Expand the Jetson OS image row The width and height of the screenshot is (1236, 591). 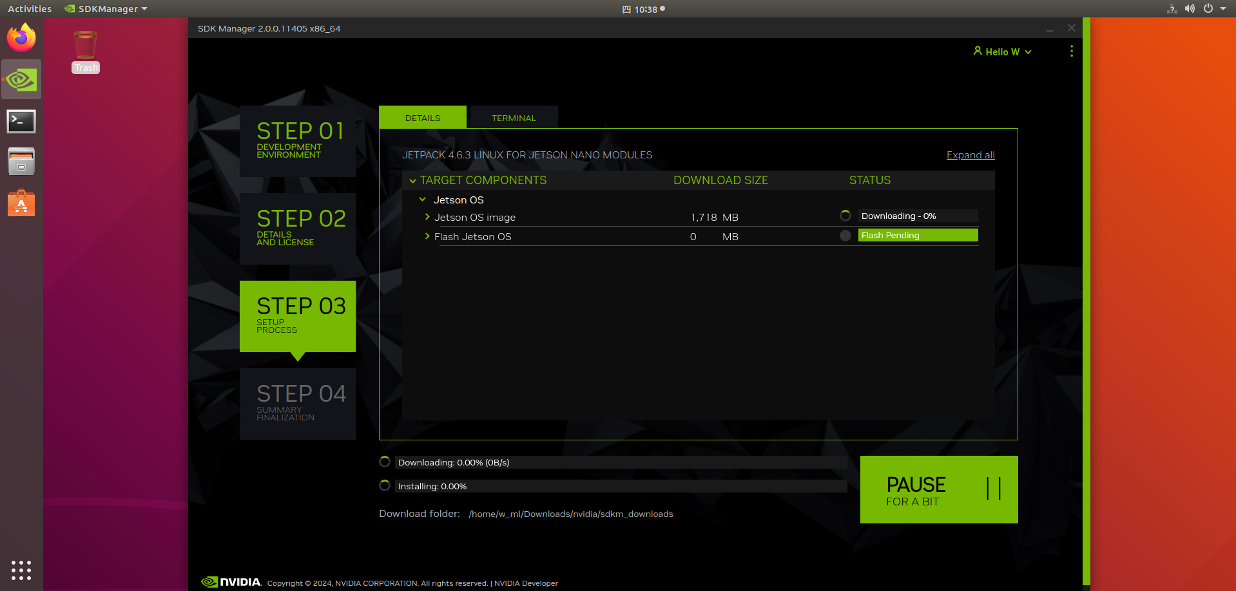click(x=427, y=217)
